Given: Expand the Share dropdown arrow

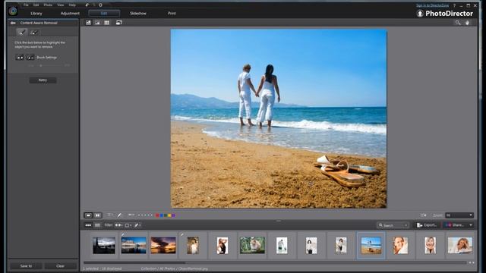Looking at the screenshot, I should [471, 225].
